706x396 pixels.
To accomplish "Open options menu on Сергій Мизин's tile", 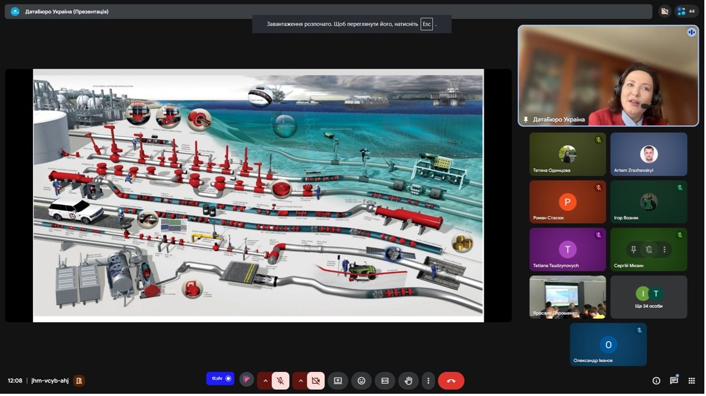I will pyautogui.click(x=665, y=249).
